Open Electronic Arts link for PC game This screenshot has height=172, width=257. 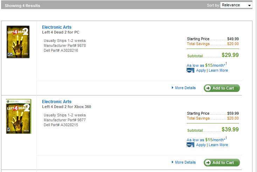[x=57, y=27]
